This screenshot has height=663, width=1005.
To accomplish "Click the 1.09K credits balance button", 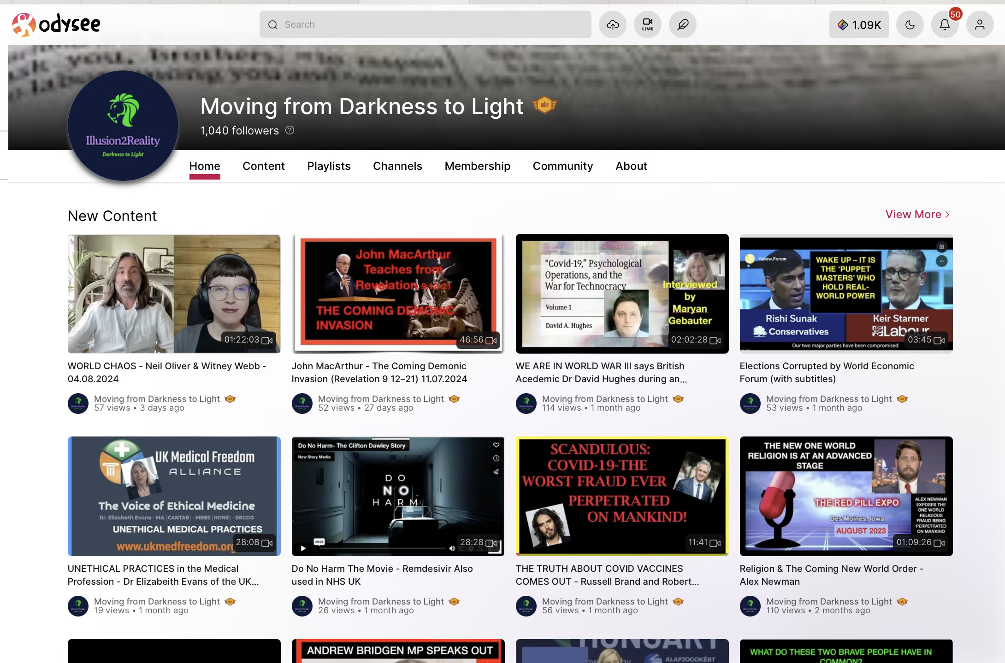I will pos(858,24).
